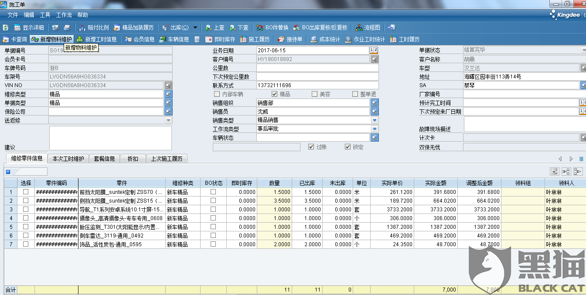Click 上查 toolbar item

point(215,27)
